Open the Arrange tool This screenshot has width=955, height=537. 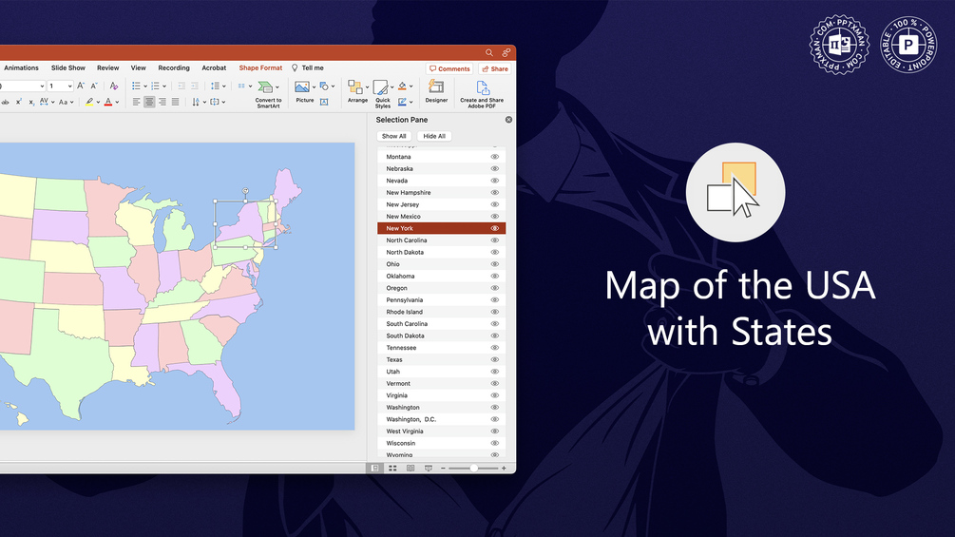tap(357, 91)
